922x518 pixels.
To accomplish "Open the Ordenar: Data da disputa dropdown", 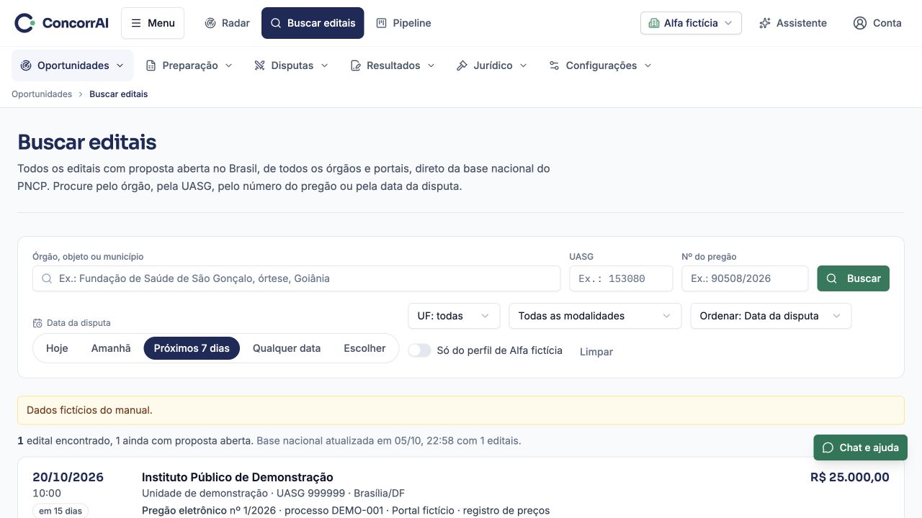I will 771,316.
